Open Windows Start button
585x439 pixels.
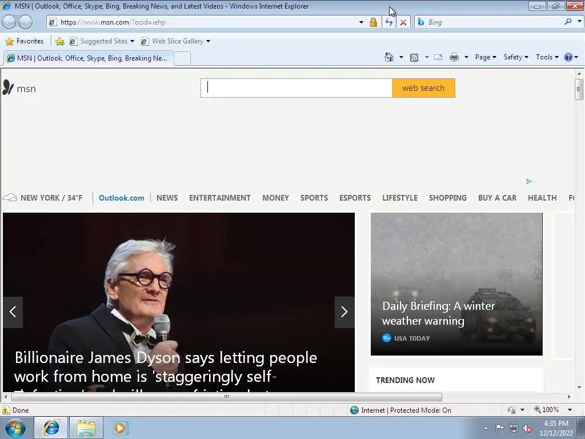(15, 428)
